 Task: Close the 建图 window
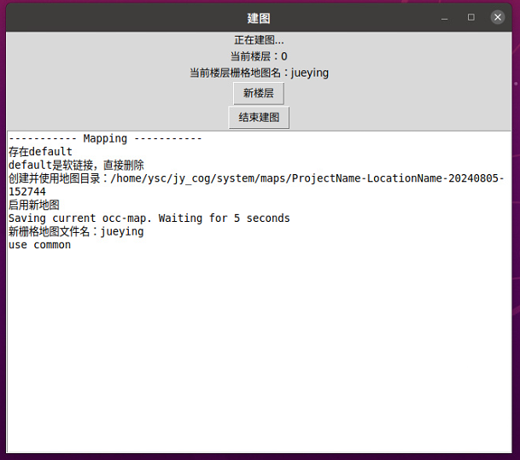pyautogui.click(x=498, y=17)
